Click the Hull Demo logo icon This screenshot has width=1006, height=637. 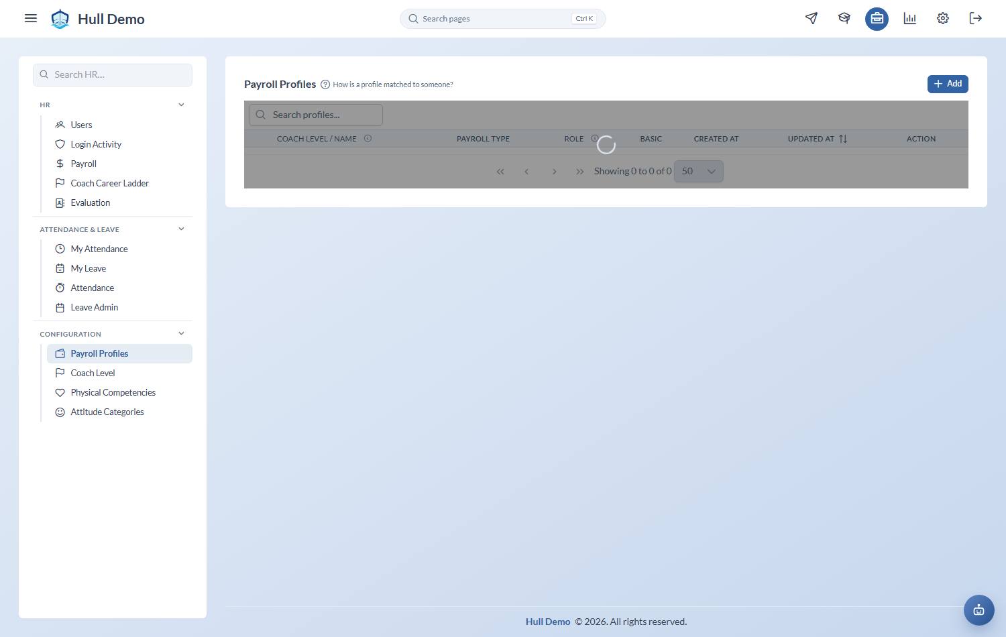pos(60,19)
